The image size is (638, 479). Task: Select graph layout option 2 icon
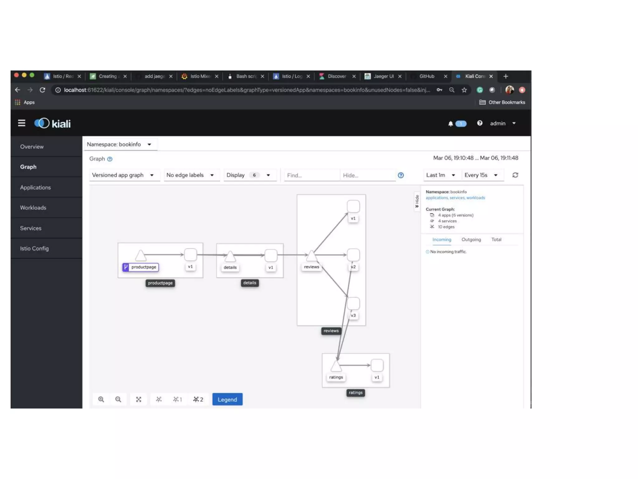[198, 399]
